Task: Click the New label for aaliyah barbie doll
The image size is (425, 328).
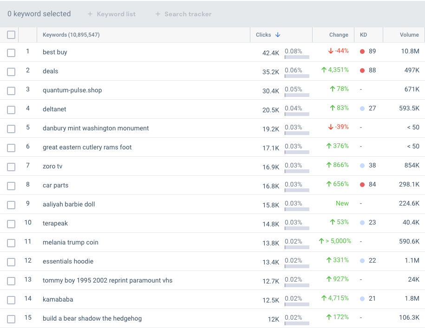Action: [x=342, y=203]
